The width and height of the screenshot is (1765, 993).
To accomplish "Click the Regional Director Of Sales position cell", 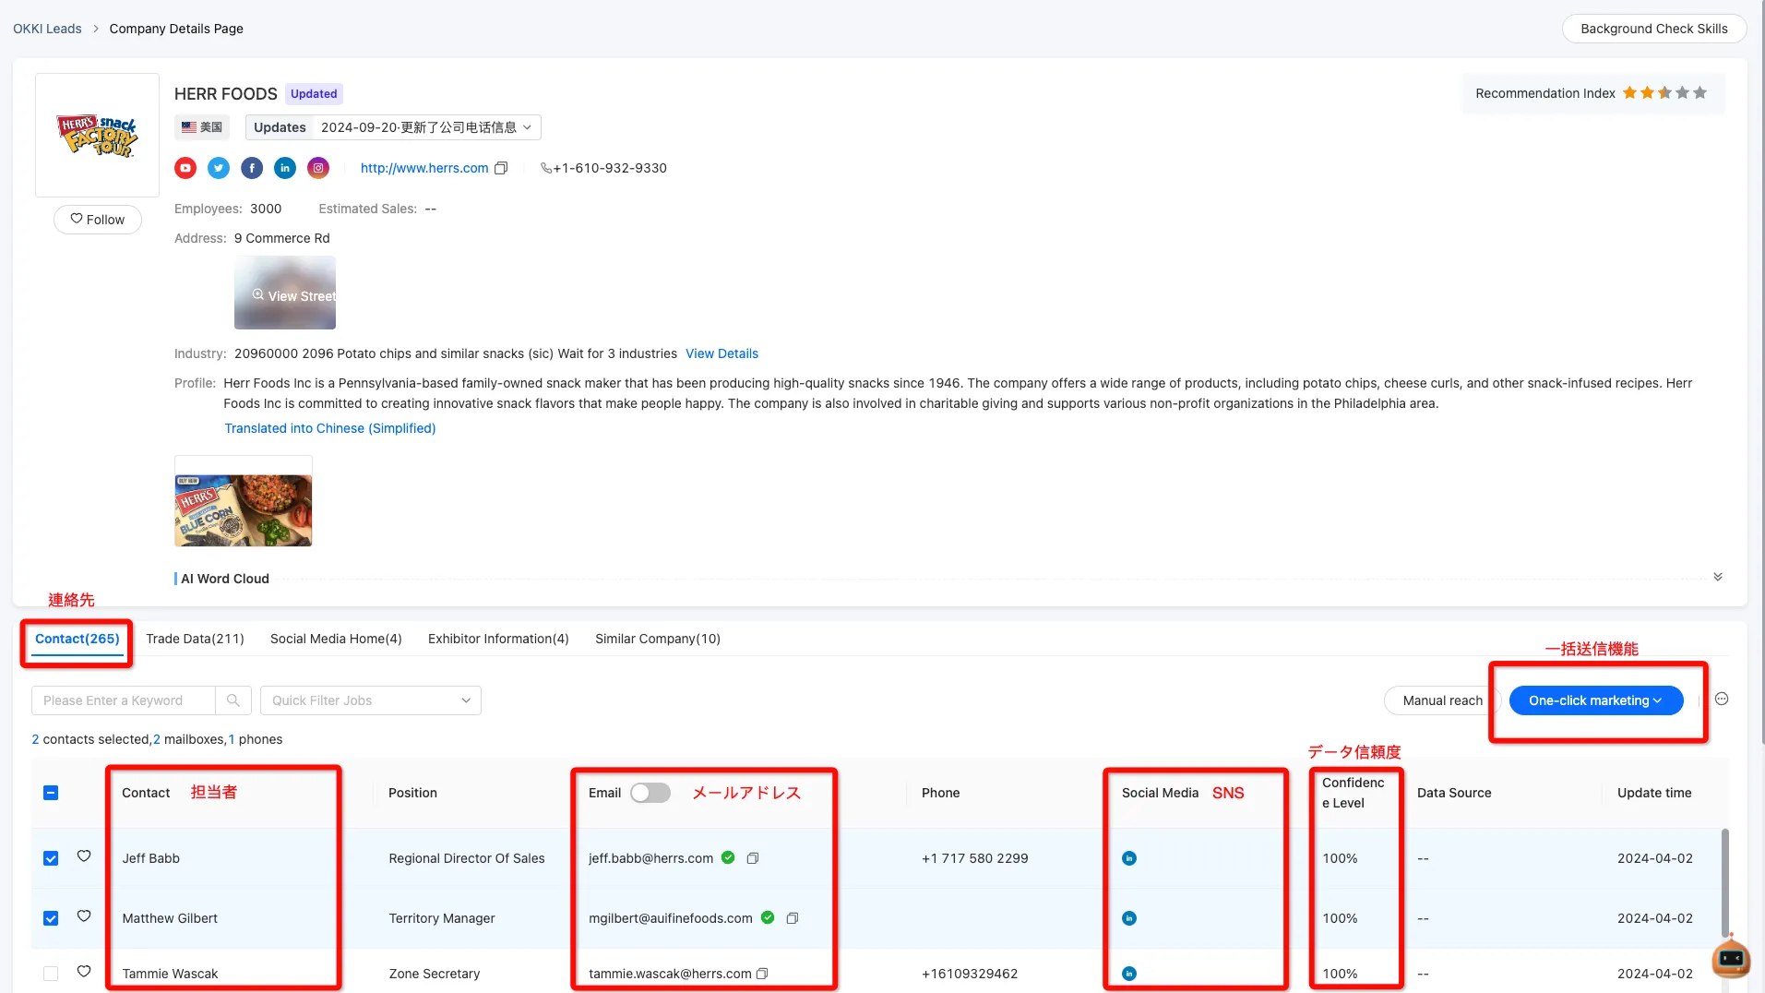I will (x=467, y=858).
